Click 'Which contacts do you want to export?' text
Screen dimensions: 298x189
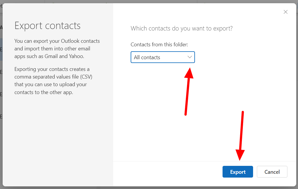pos(181,28)
